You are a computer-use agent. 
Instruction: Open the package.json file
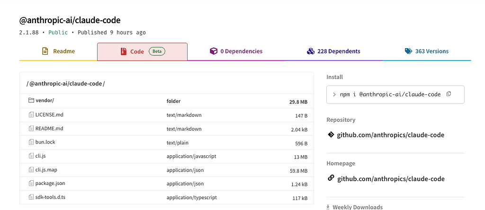(x=50, y=184)
